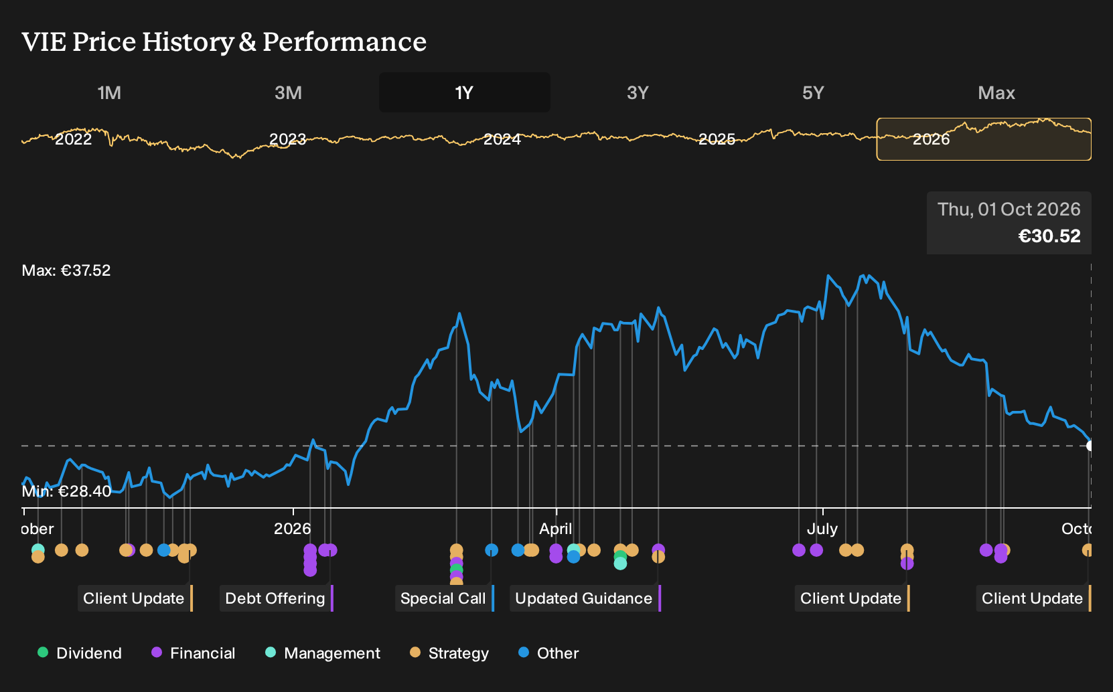The height and width of the screenshot is (692, 1113).
Task: Select the blue Other legend dot
Action: (x=524, y=652)
